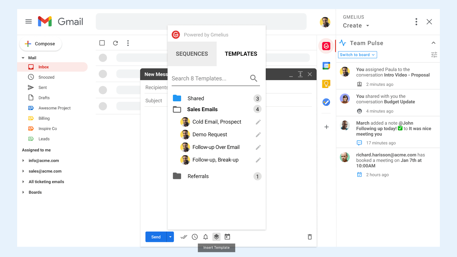Open the Gmelius panel three-dot menu
The width and height of the screenshot is (457, 257).
pyautogui.click(x=416, y=22)
